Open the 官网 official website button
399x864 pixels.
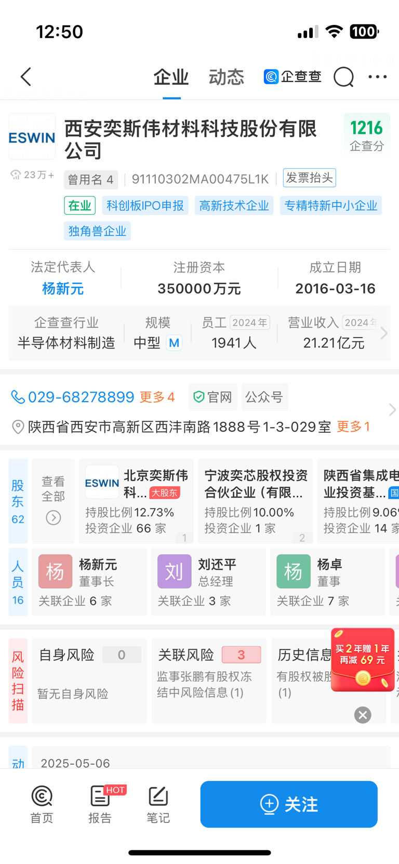tap(212, 397)
